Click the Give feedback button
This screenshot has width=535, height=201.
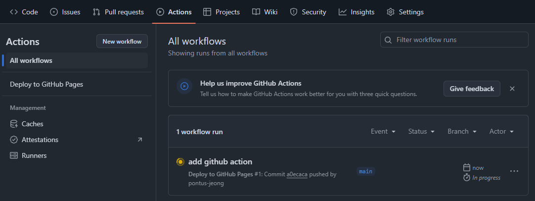(472, 89)
